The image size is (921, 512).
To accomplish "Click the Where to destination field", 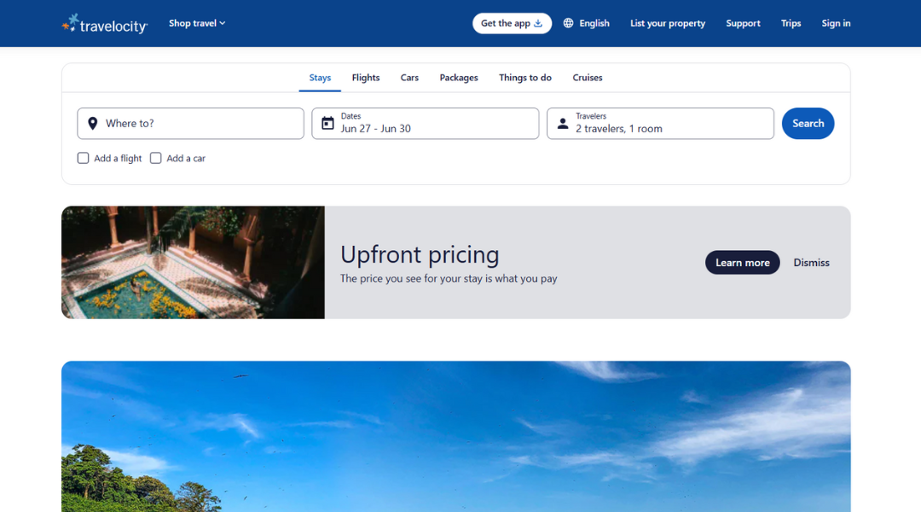I will click(x=190, y=124).
